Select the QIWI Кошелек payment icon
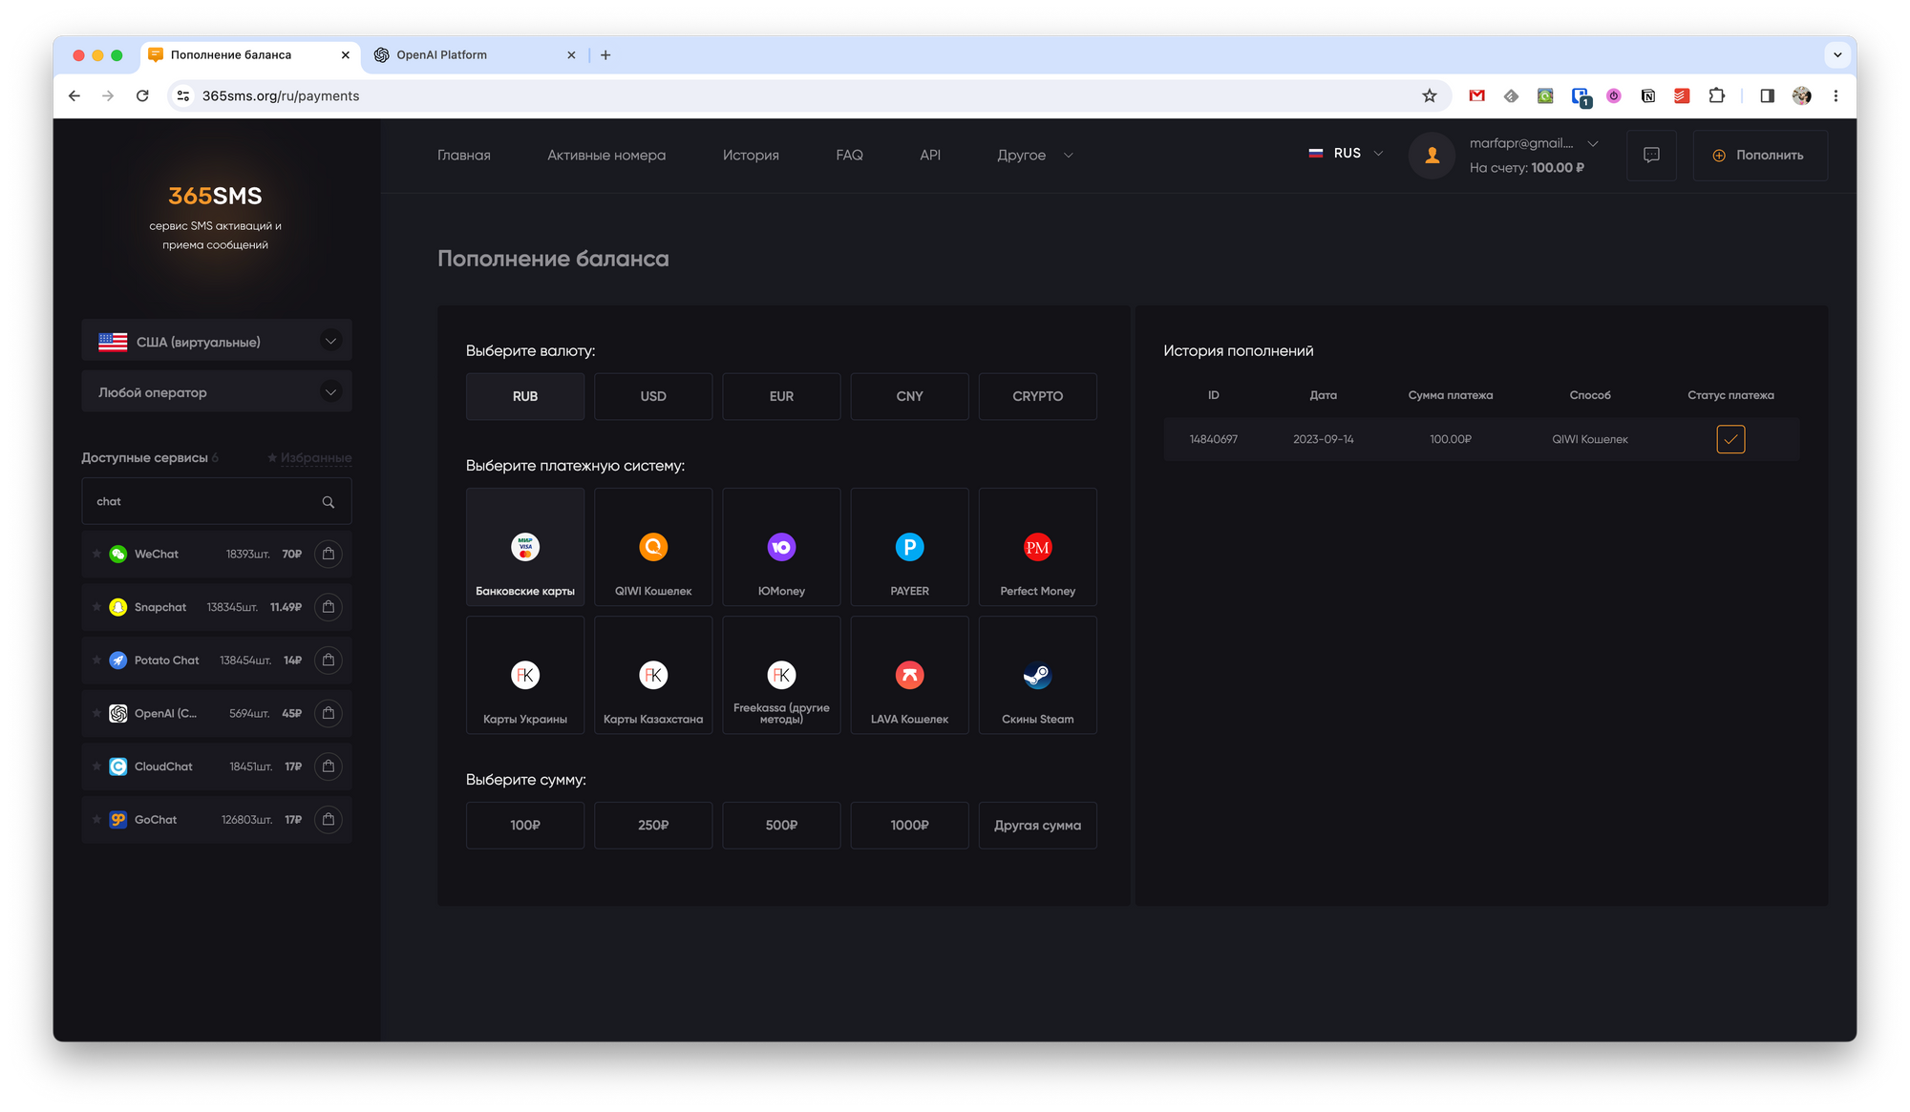Image resolution: width=1910 pixels, height=1112 pixels. tap(653, 547)
